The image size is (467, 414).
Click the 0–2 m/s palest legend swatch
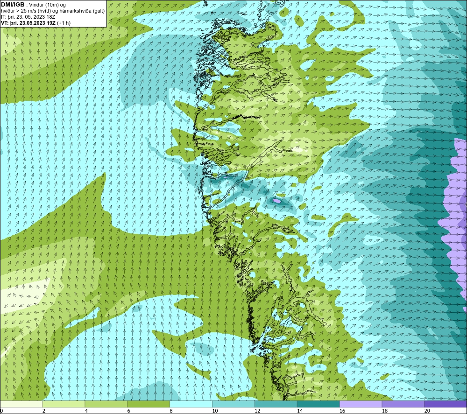(21, 404)
